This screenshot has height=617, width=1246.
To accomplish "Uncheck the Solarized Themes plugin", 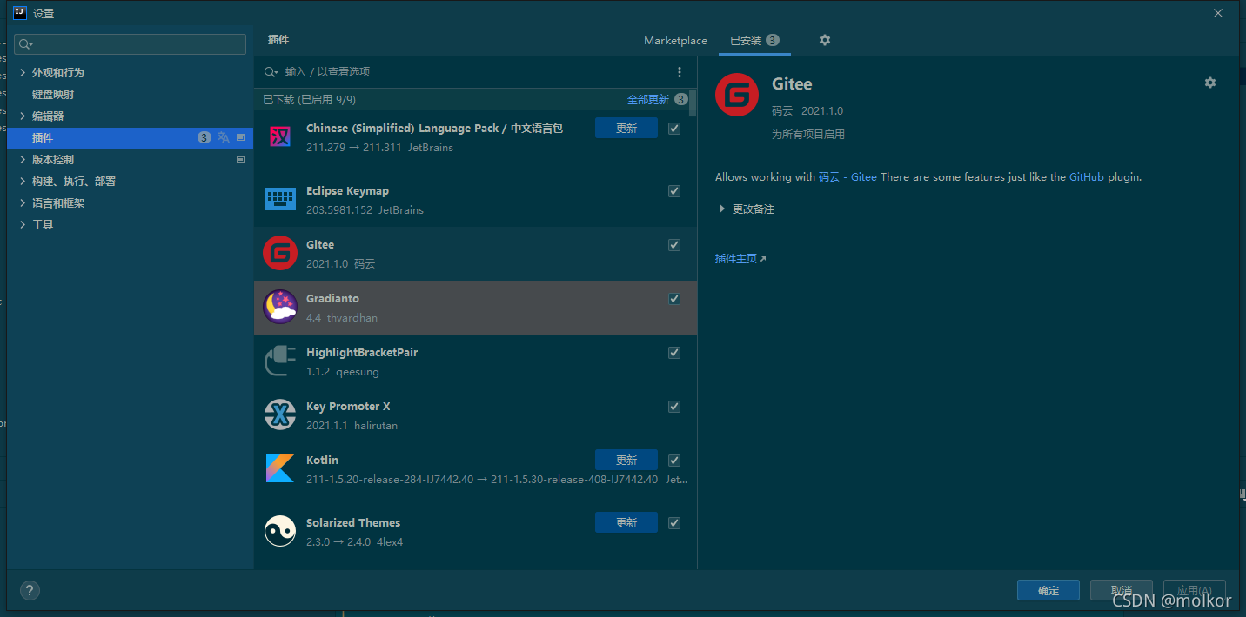I will 674,523.
